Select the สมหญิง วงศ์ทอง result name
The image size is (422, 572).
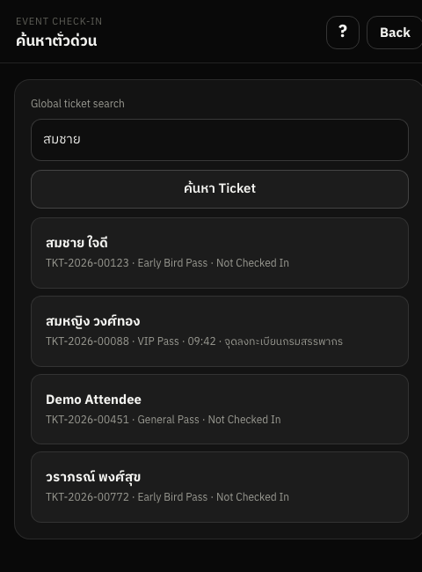[x=93, y=321]
